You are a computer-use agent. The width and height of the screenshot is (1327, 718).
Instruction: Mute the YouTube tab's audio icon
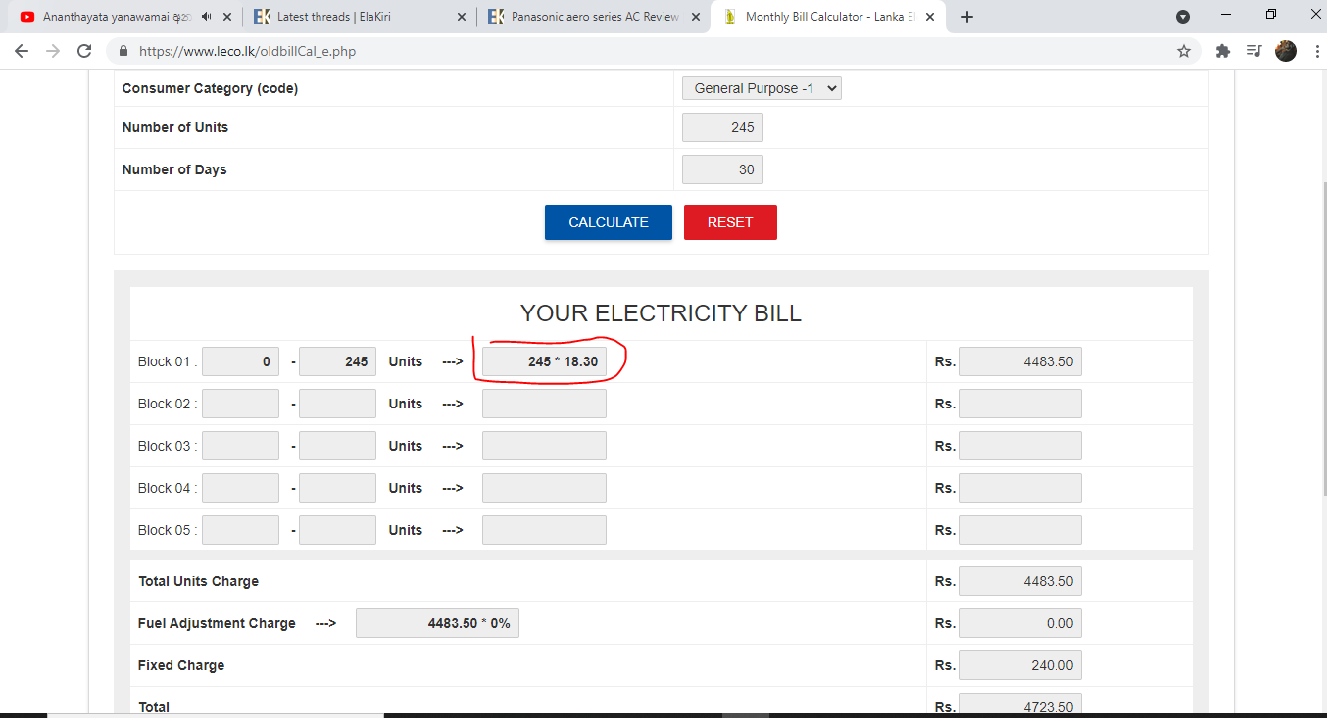[x=207, y=17]
